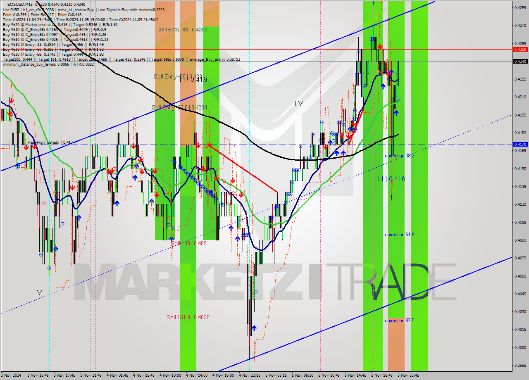Click the EOSUSD,M15 symbol title
Image resolution: width=529 pixels, height=380 pixels.
(x=21, y=4)
